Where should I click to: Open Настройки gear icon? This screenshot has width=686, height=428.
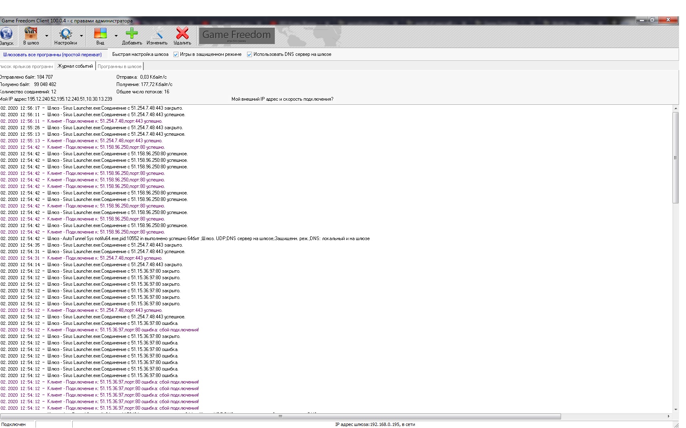(65, 34)
